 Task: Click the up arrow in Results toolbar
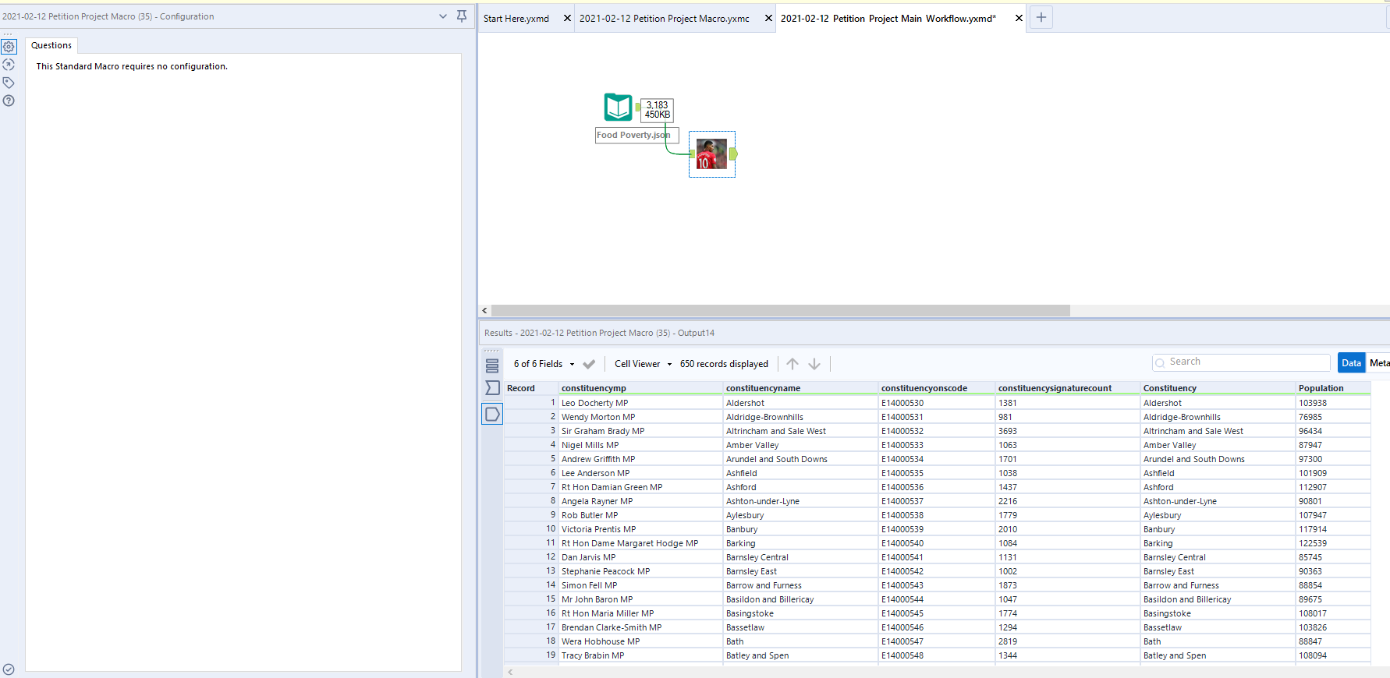793,364
